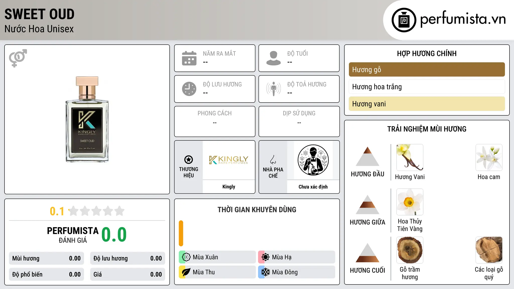Select the Hoa Thủy Tiên Vàng note image
The image size is (514, 289).
pos(410,202)
